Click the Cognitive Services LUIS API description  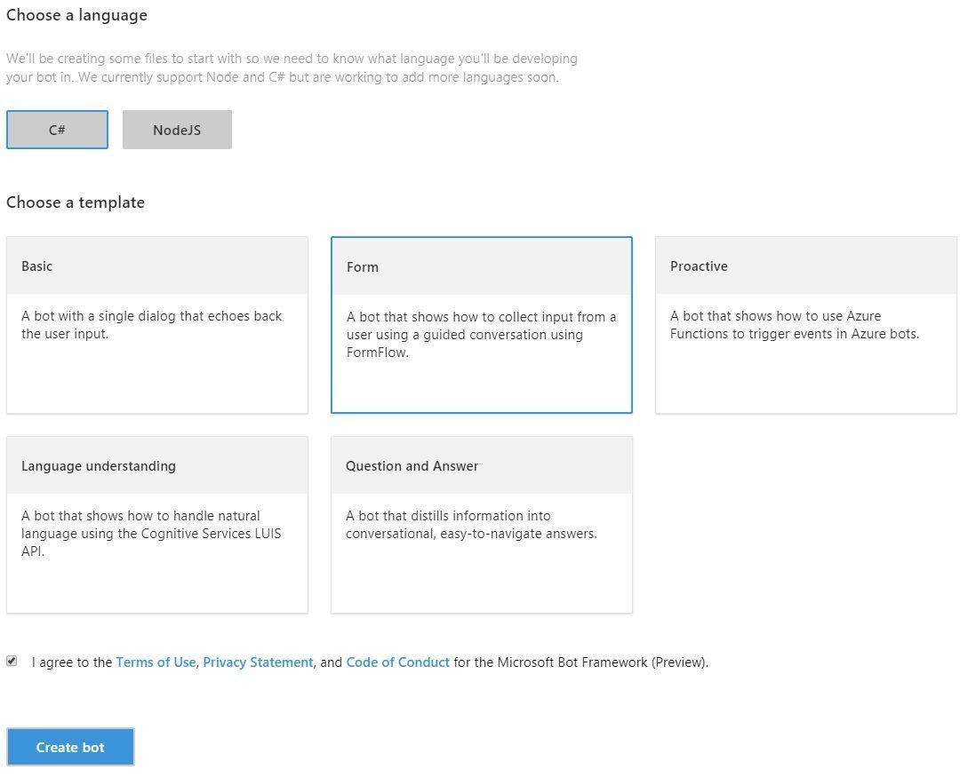pyautogui.click(x=151, y=533)
